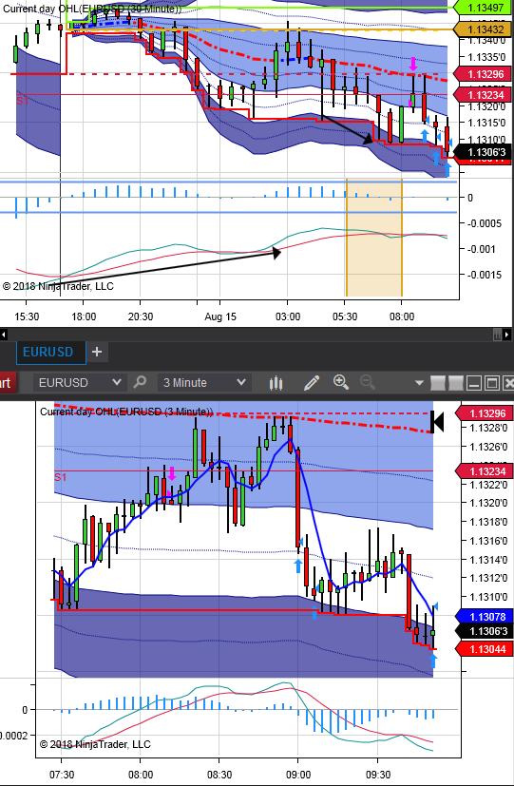Click the 1.1316'0 price scale label
Viewport: 514px width, 786px height.
[488, 541]
